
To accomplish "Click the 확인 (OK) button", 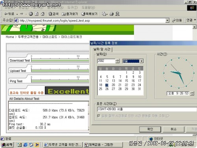I will click(x=150, y=129).
